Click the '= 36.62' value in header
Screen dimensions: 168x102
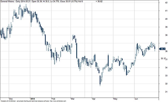(x=99, y=2)
